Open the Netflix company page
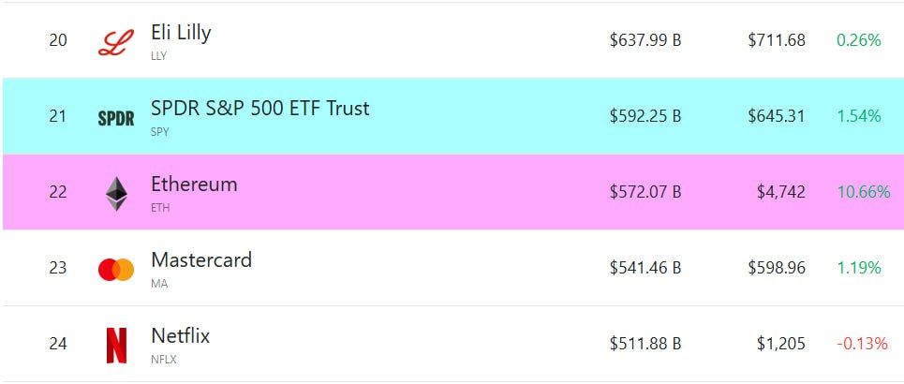The image size is (904, 384). 180,335
